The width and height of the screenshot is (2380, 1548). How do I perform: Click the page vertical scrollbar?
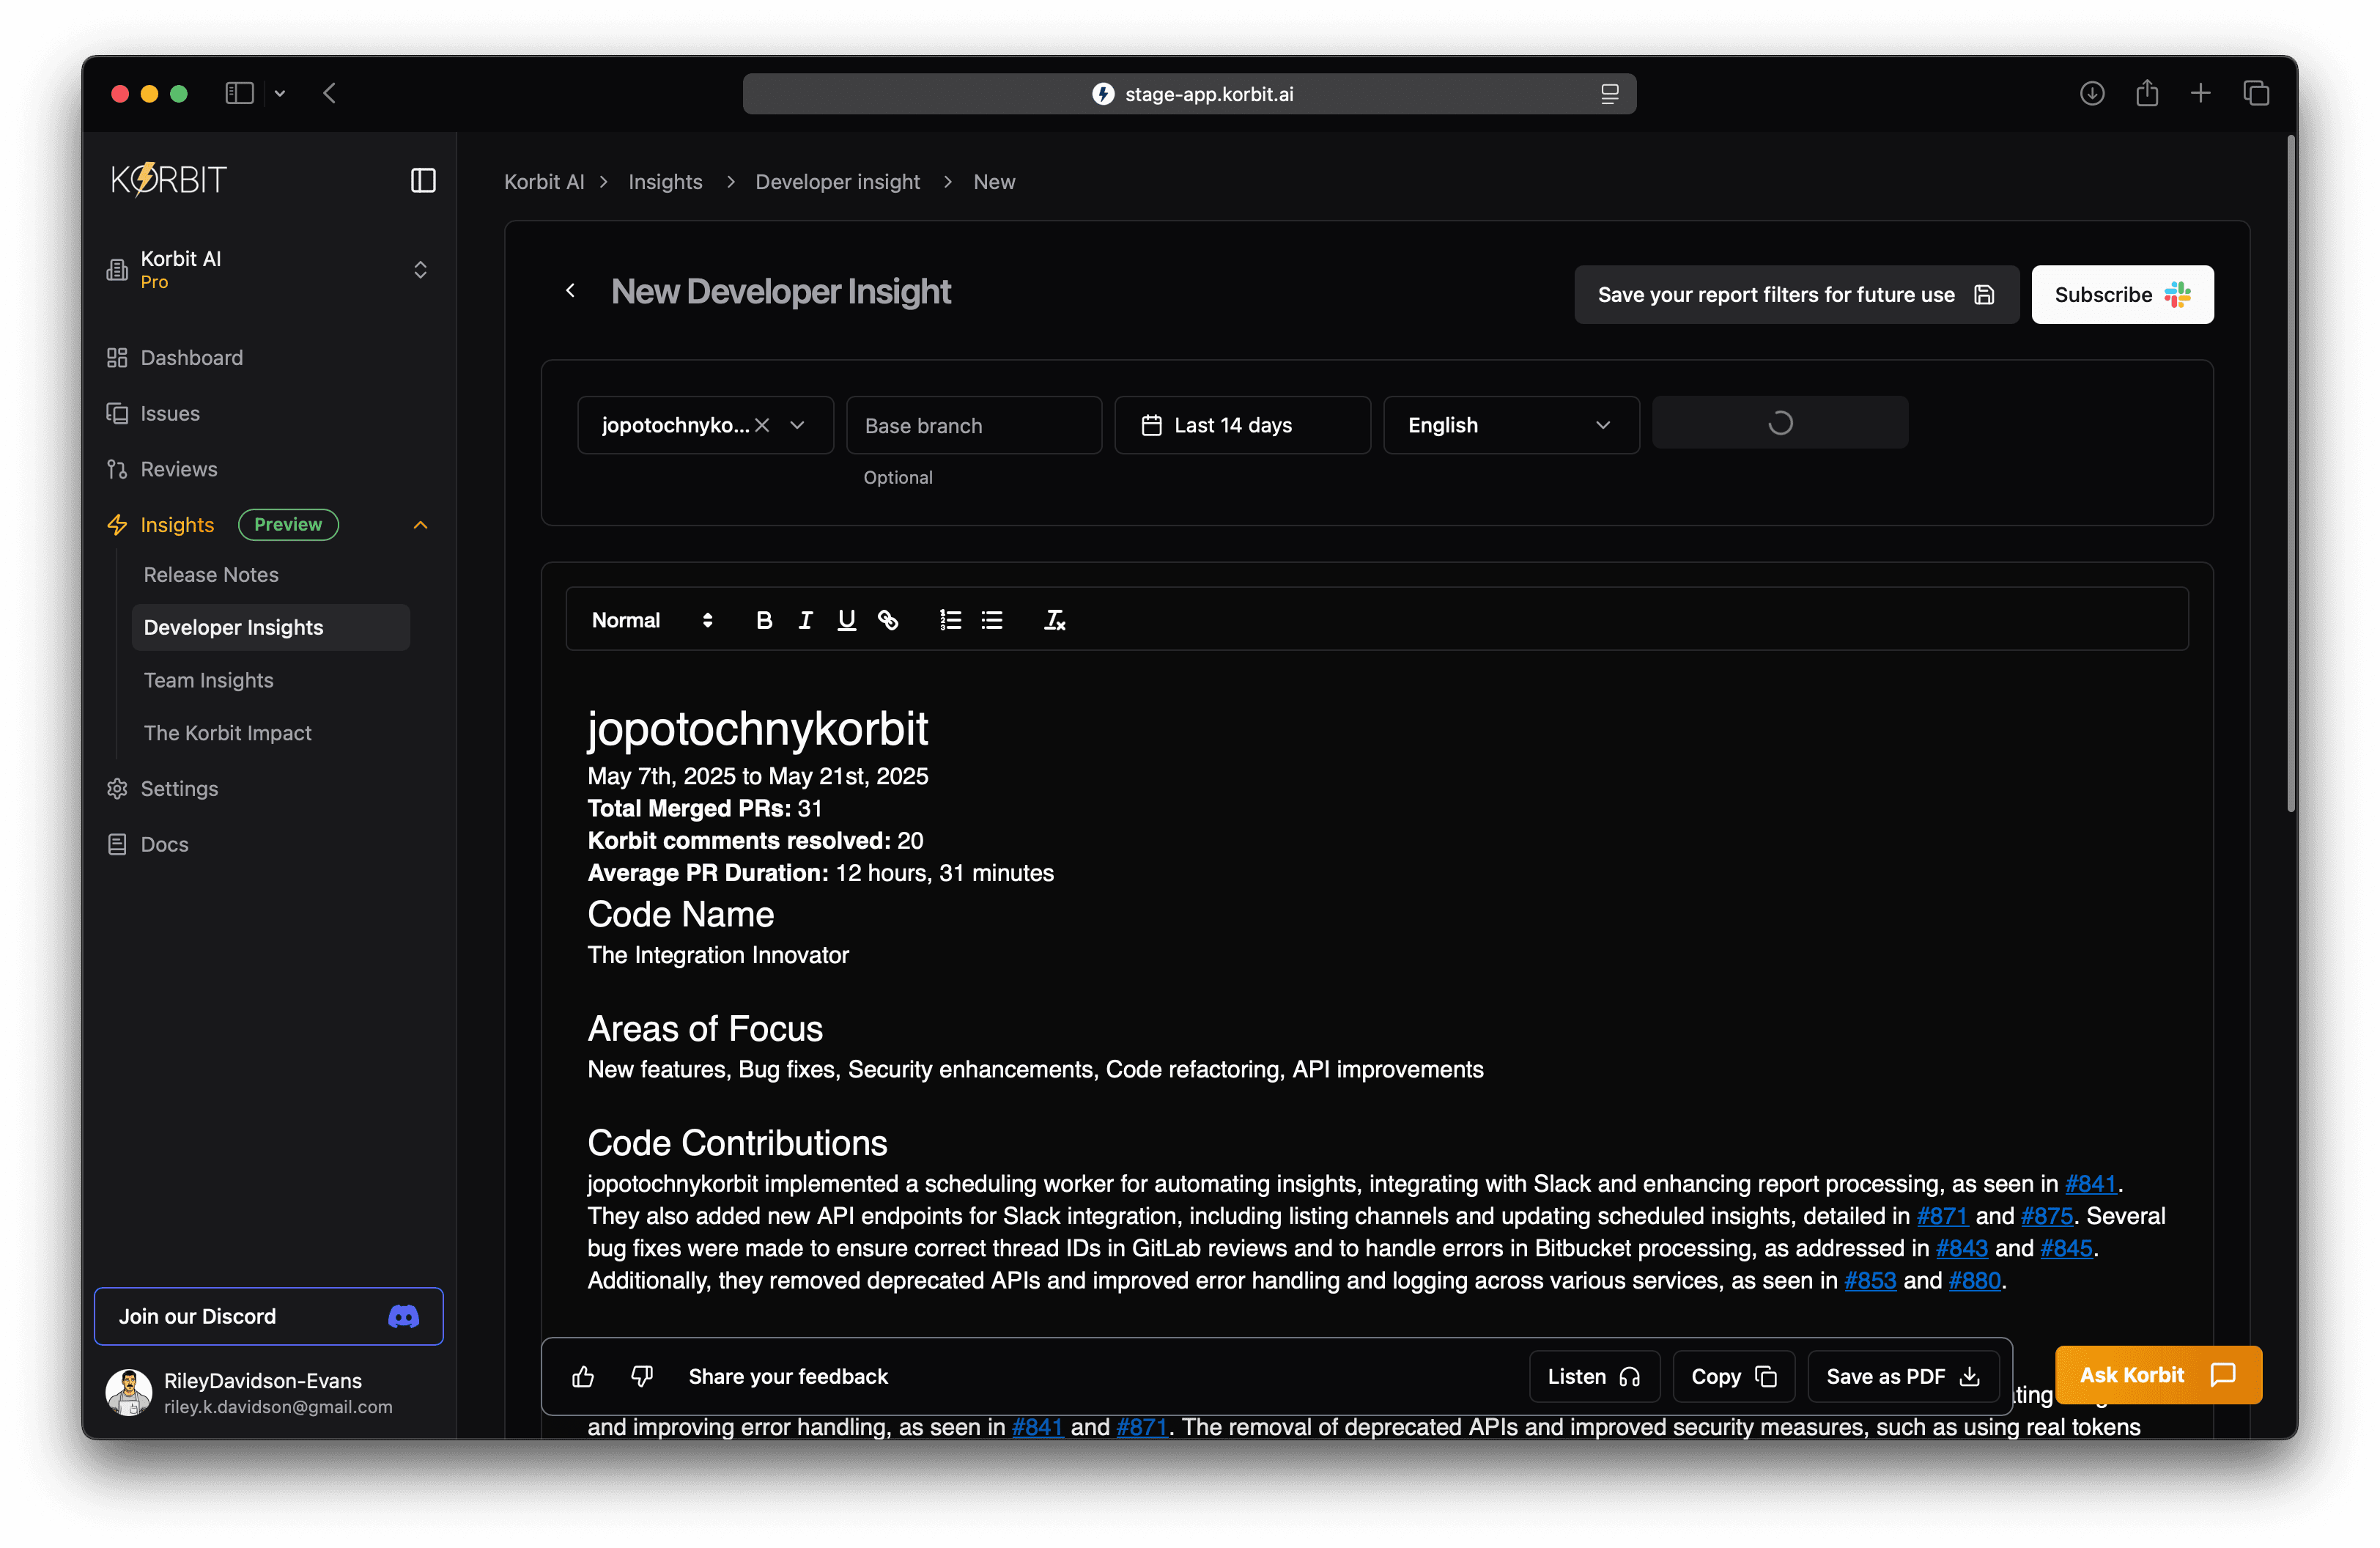coord(2290,475)
